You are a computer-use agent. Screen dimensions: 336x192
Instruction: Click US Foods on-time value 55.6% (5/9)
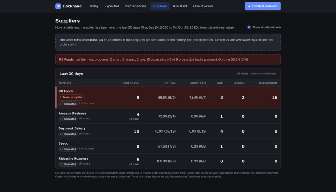pos(167,98)
